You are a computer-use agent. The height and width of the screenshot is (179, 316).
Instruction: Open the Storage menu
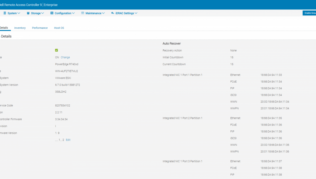[x=35, y=13]
